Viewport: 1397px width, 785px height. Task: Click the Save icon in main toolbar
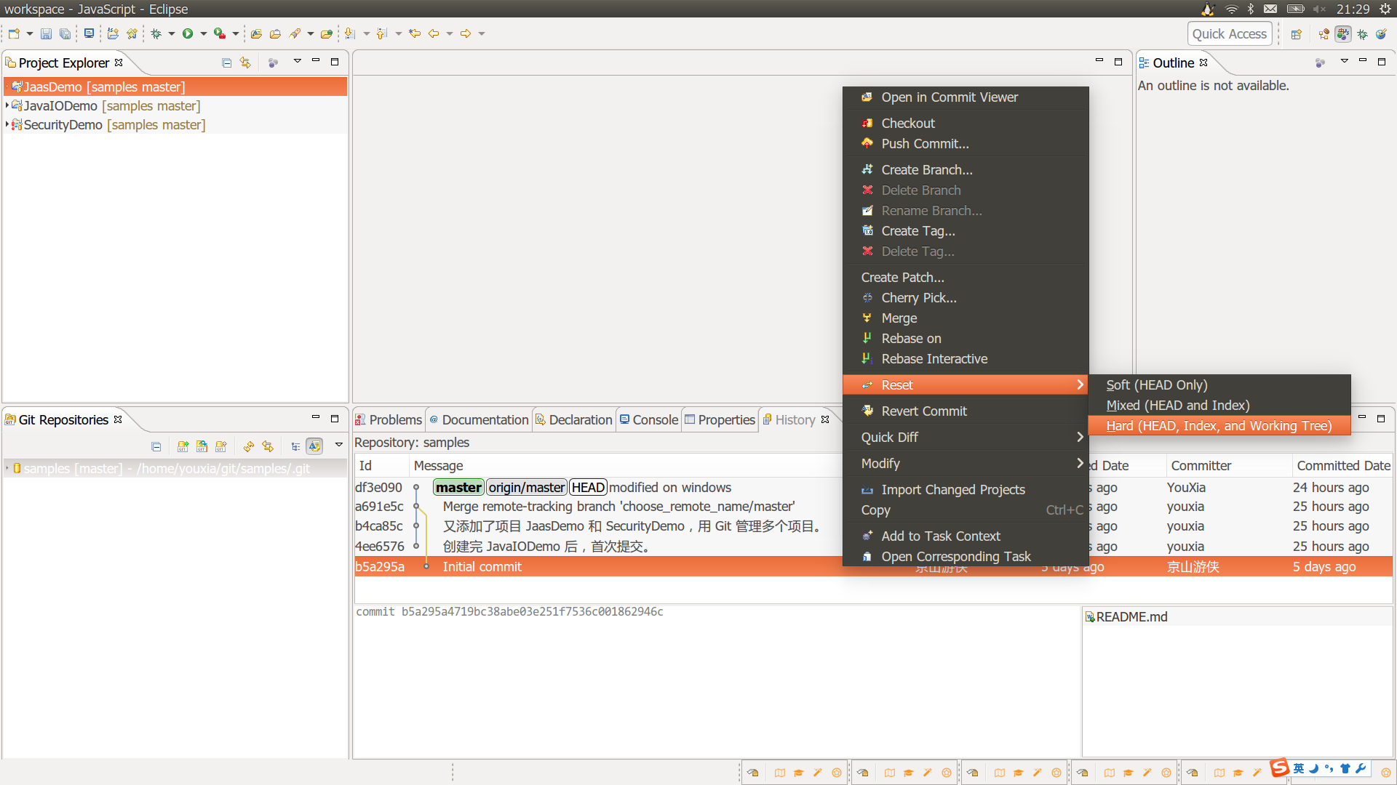click(x=46, y=33)
